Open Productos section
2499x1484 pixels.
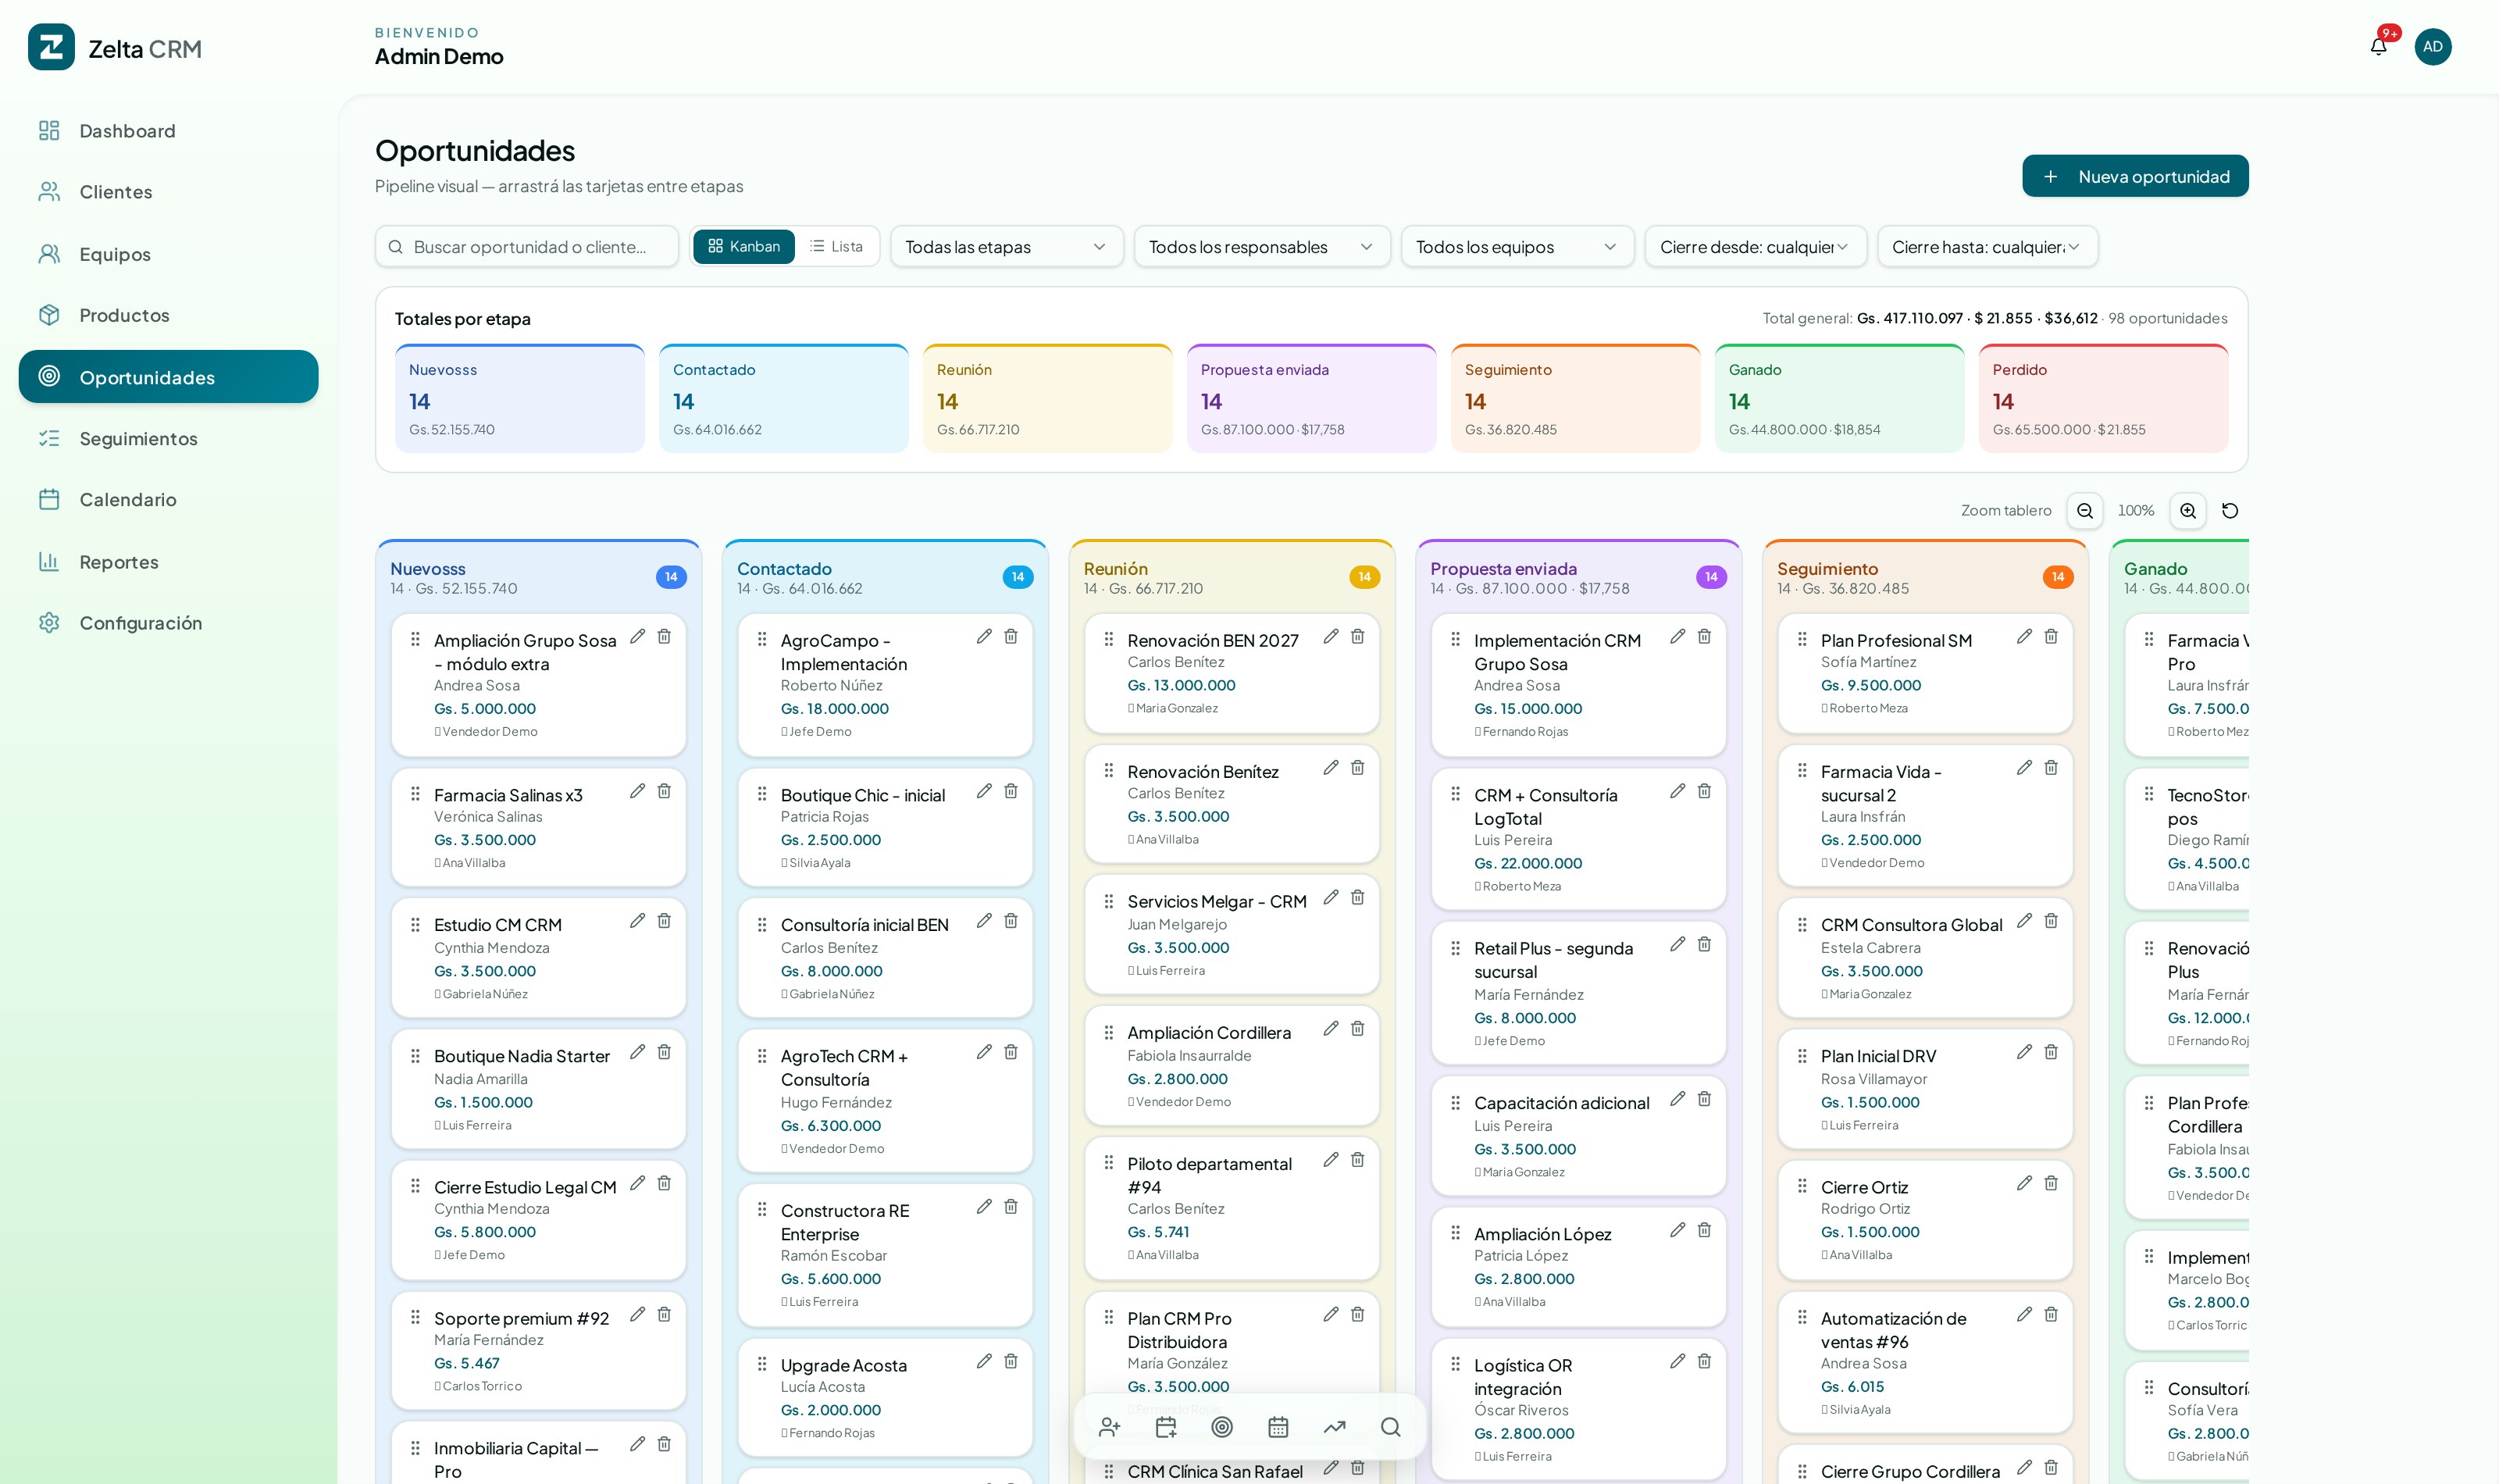click(168, 315)
